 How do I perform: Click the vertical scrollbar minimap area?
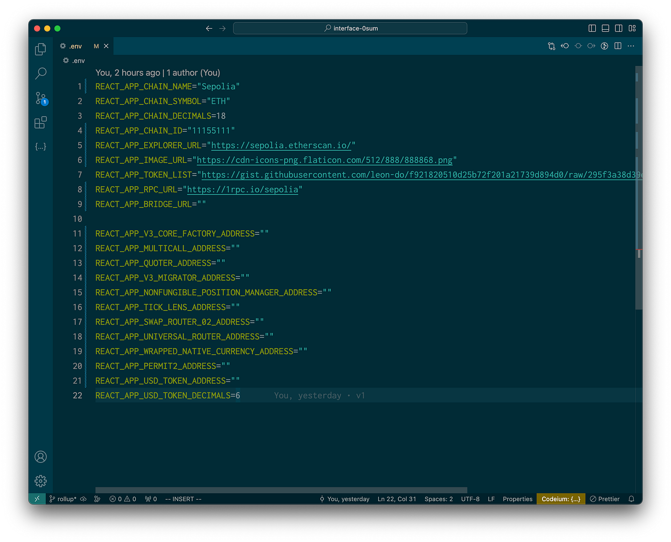638,187
